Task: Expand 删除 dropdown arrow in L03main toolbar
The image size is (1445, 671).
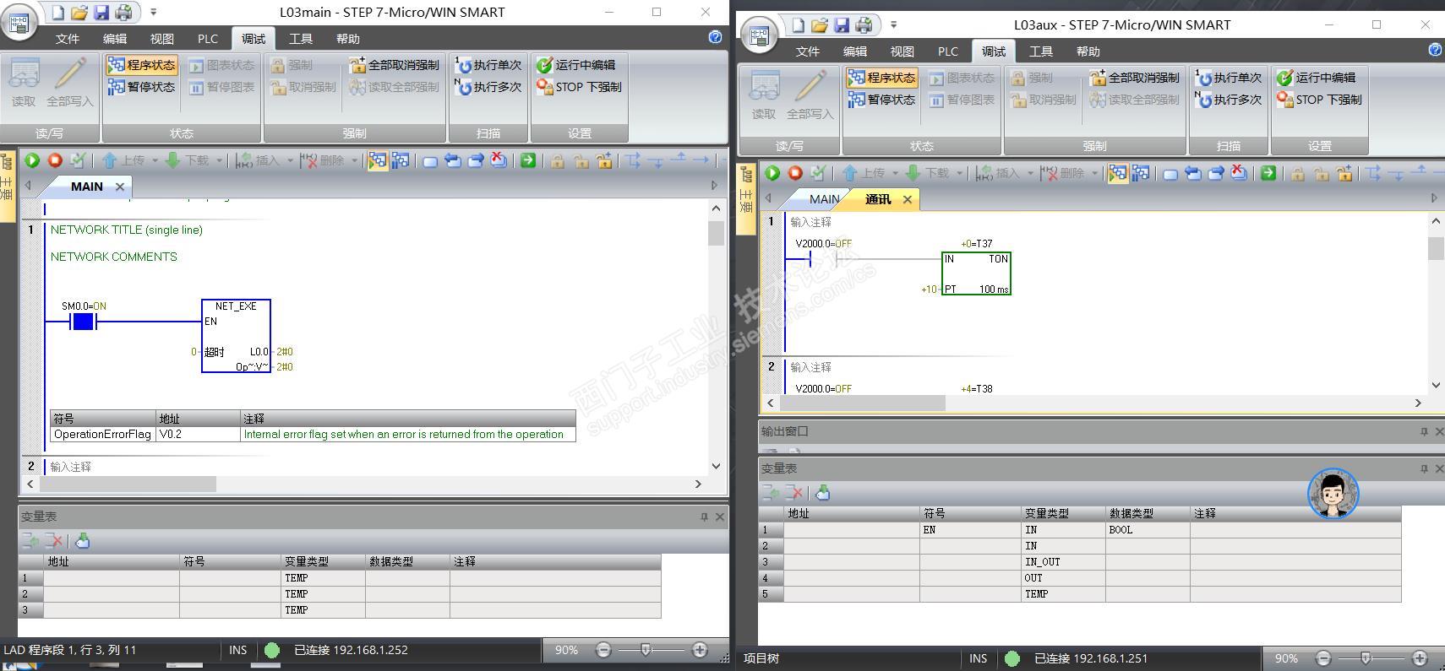Action: (x=354, y=160)
